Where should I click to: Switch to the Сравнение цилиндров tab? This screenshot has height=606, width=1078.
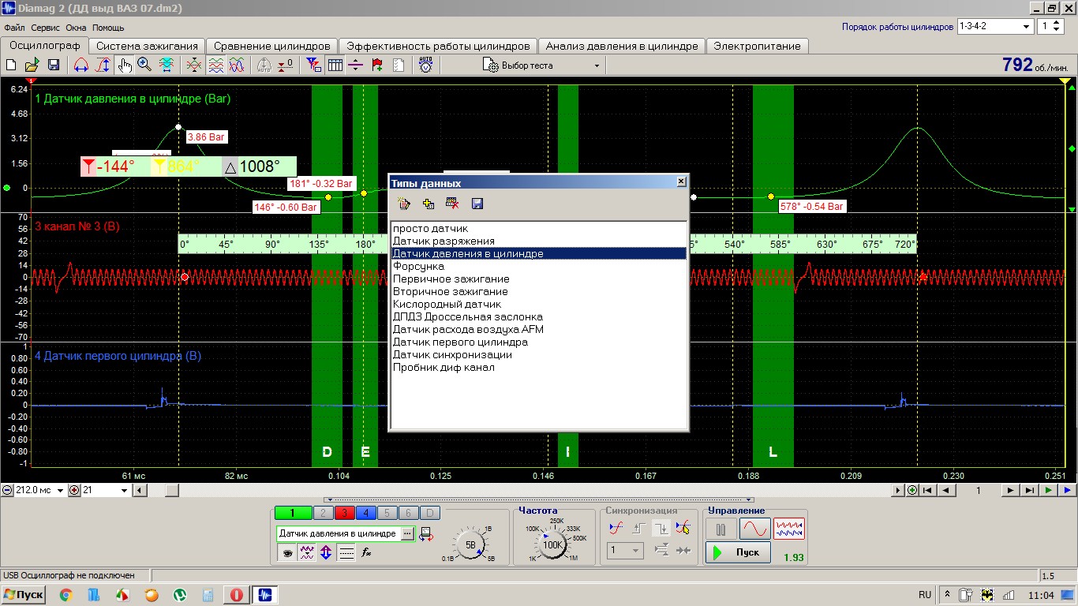click(272, 46)
